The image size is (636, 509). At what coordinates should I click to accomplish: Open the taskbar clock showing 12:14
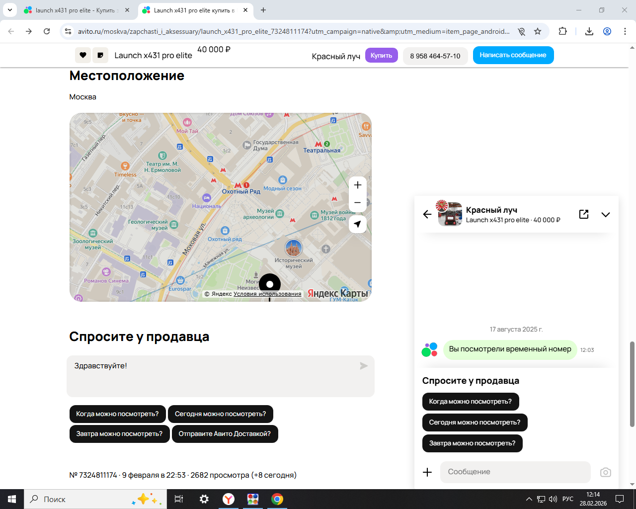(x=593, y=499)
